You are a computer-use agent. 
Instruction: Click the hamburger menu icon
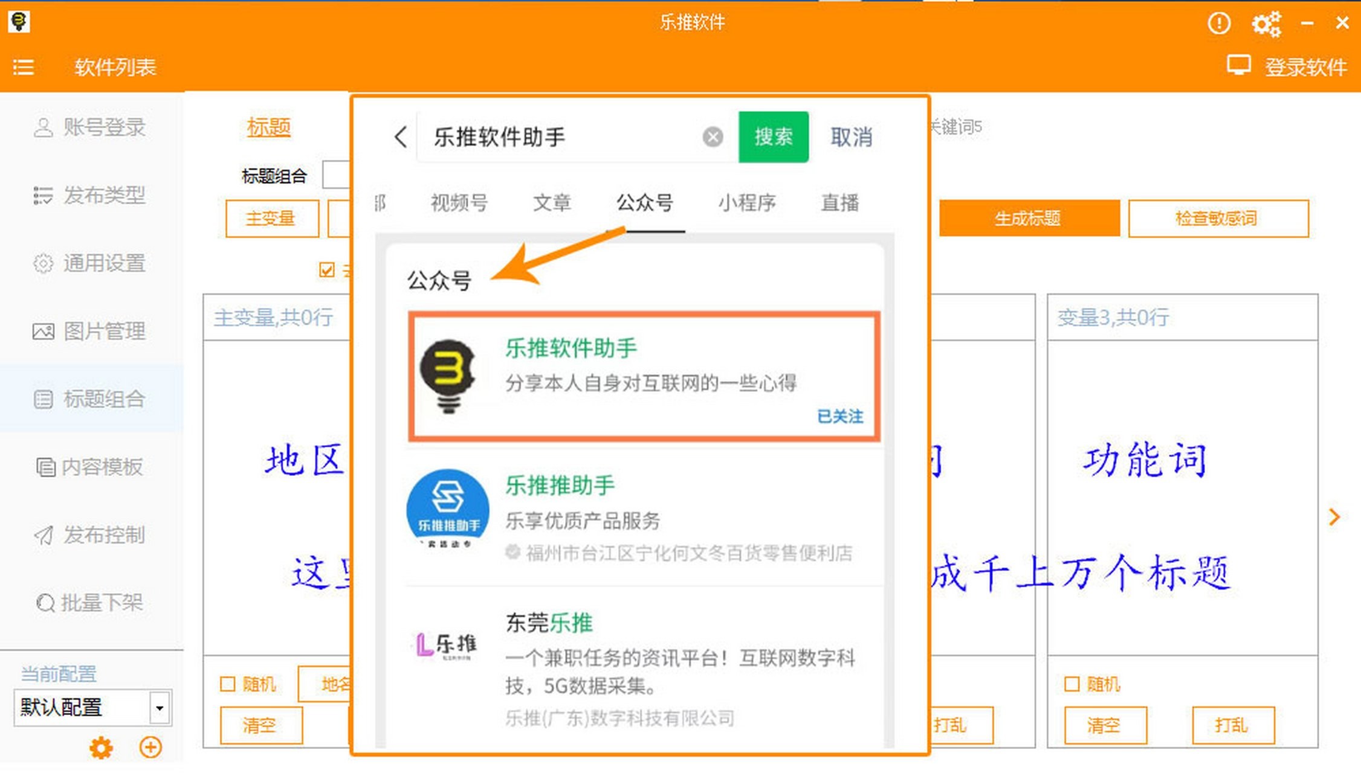[24, 67]
